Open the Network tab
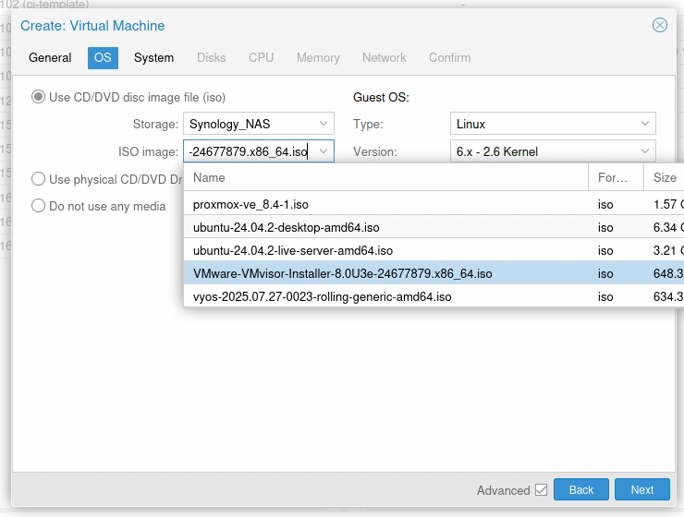 [385, 58]
